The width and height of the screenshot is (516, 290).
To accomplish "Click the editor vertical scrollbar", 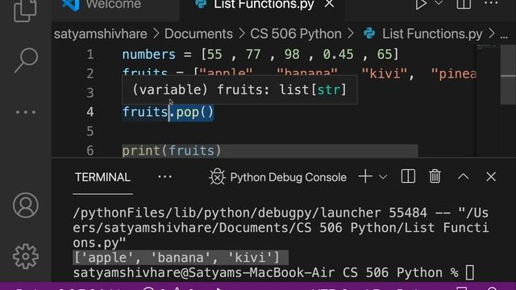I will tap(508, 75).
